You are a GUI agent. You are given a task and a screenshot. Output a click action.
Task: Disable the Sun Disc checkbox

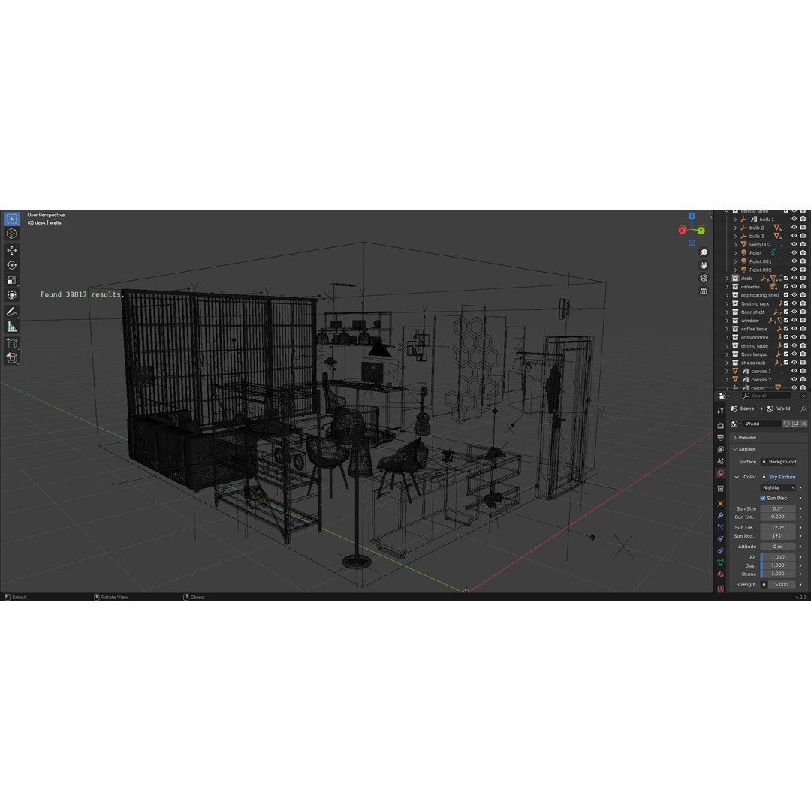click(x=763, y=498)
